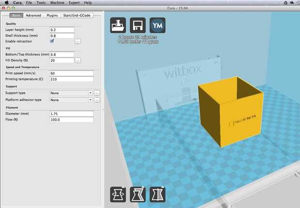Click the Quality section heading
Screen dimensions: 300x208
point(11,24)
